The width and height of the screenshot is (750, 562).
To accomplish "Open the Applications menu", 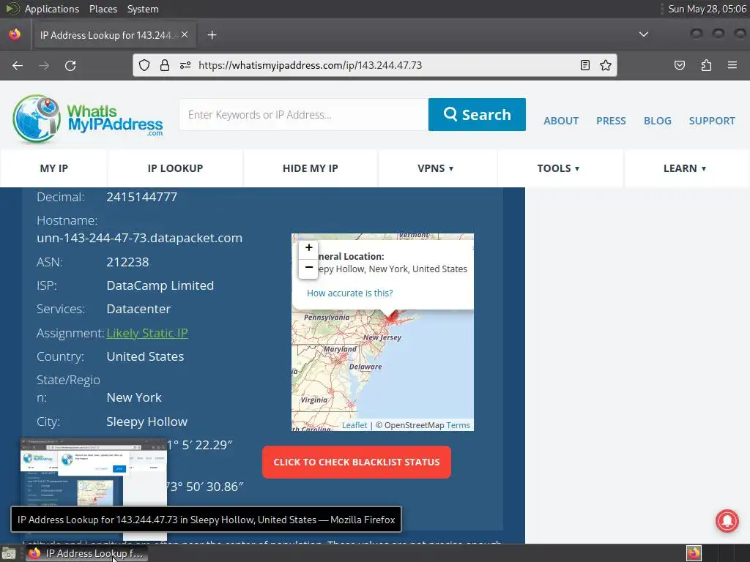I will (52, 9).
